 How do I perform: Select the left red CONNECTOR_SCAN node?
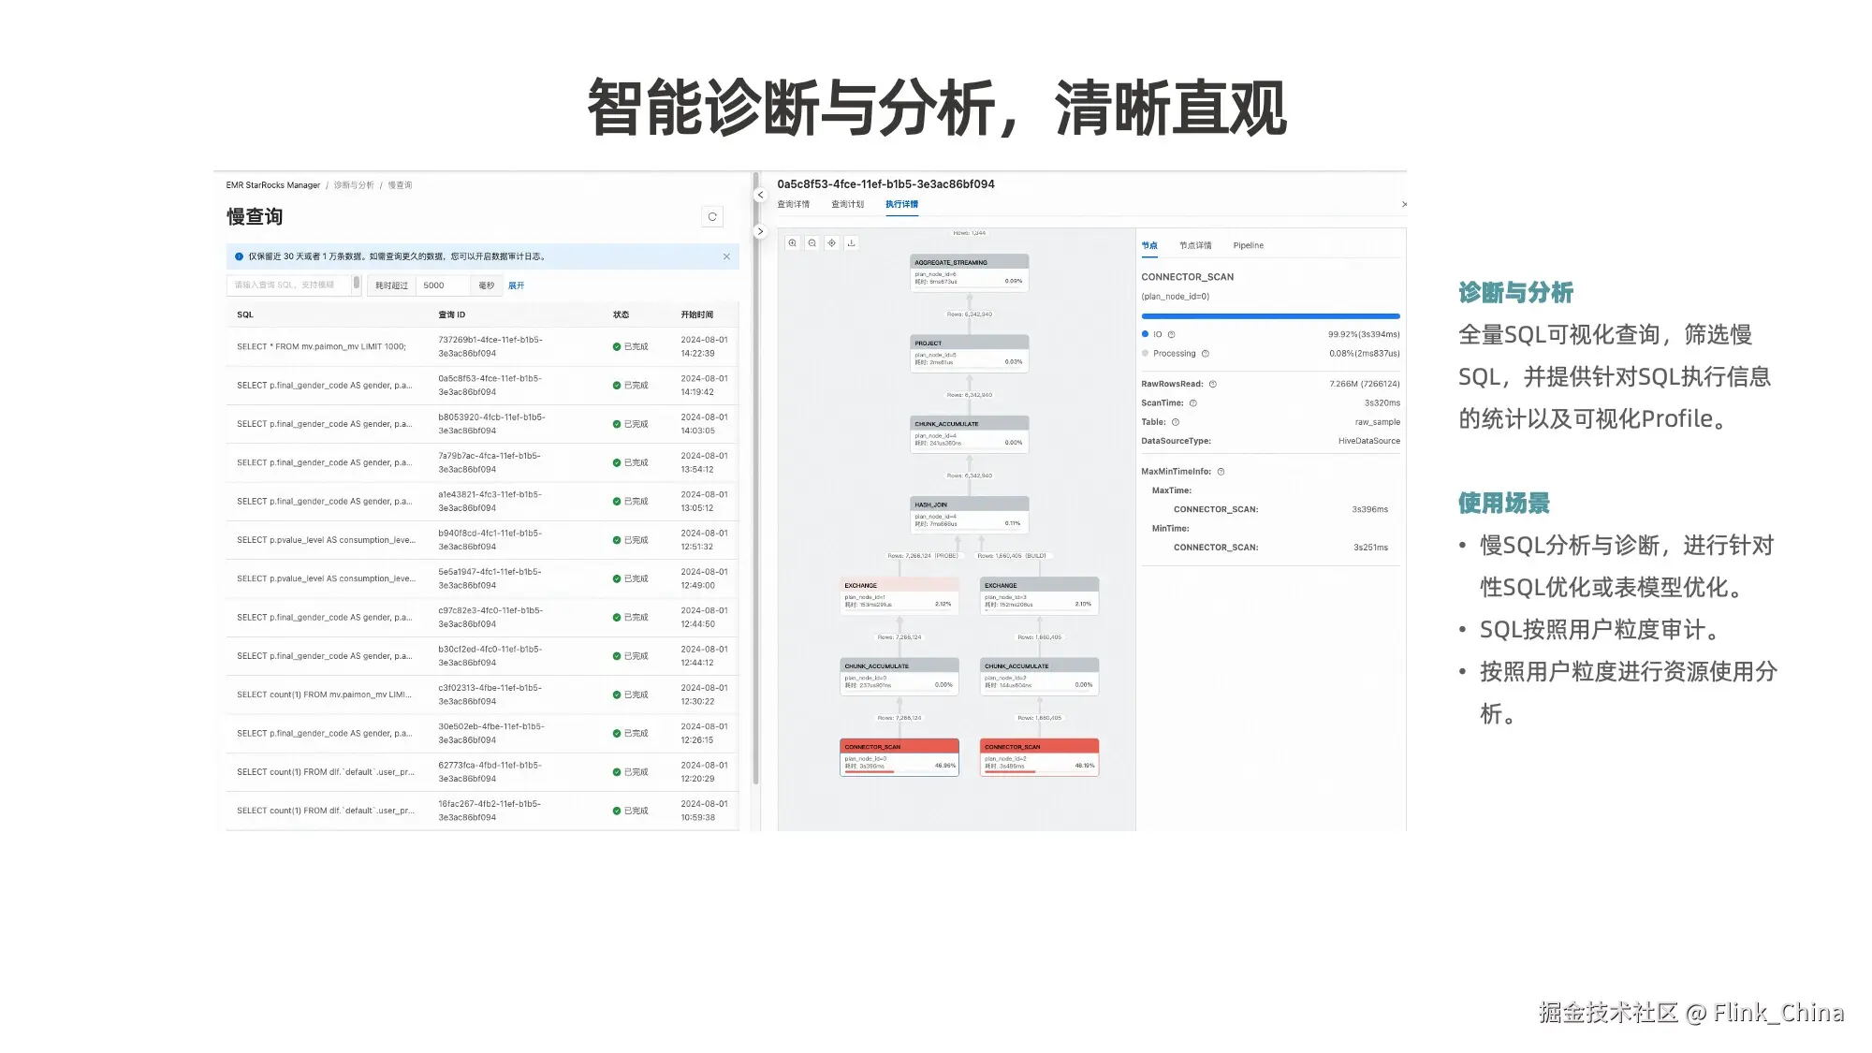coord(899,757)
